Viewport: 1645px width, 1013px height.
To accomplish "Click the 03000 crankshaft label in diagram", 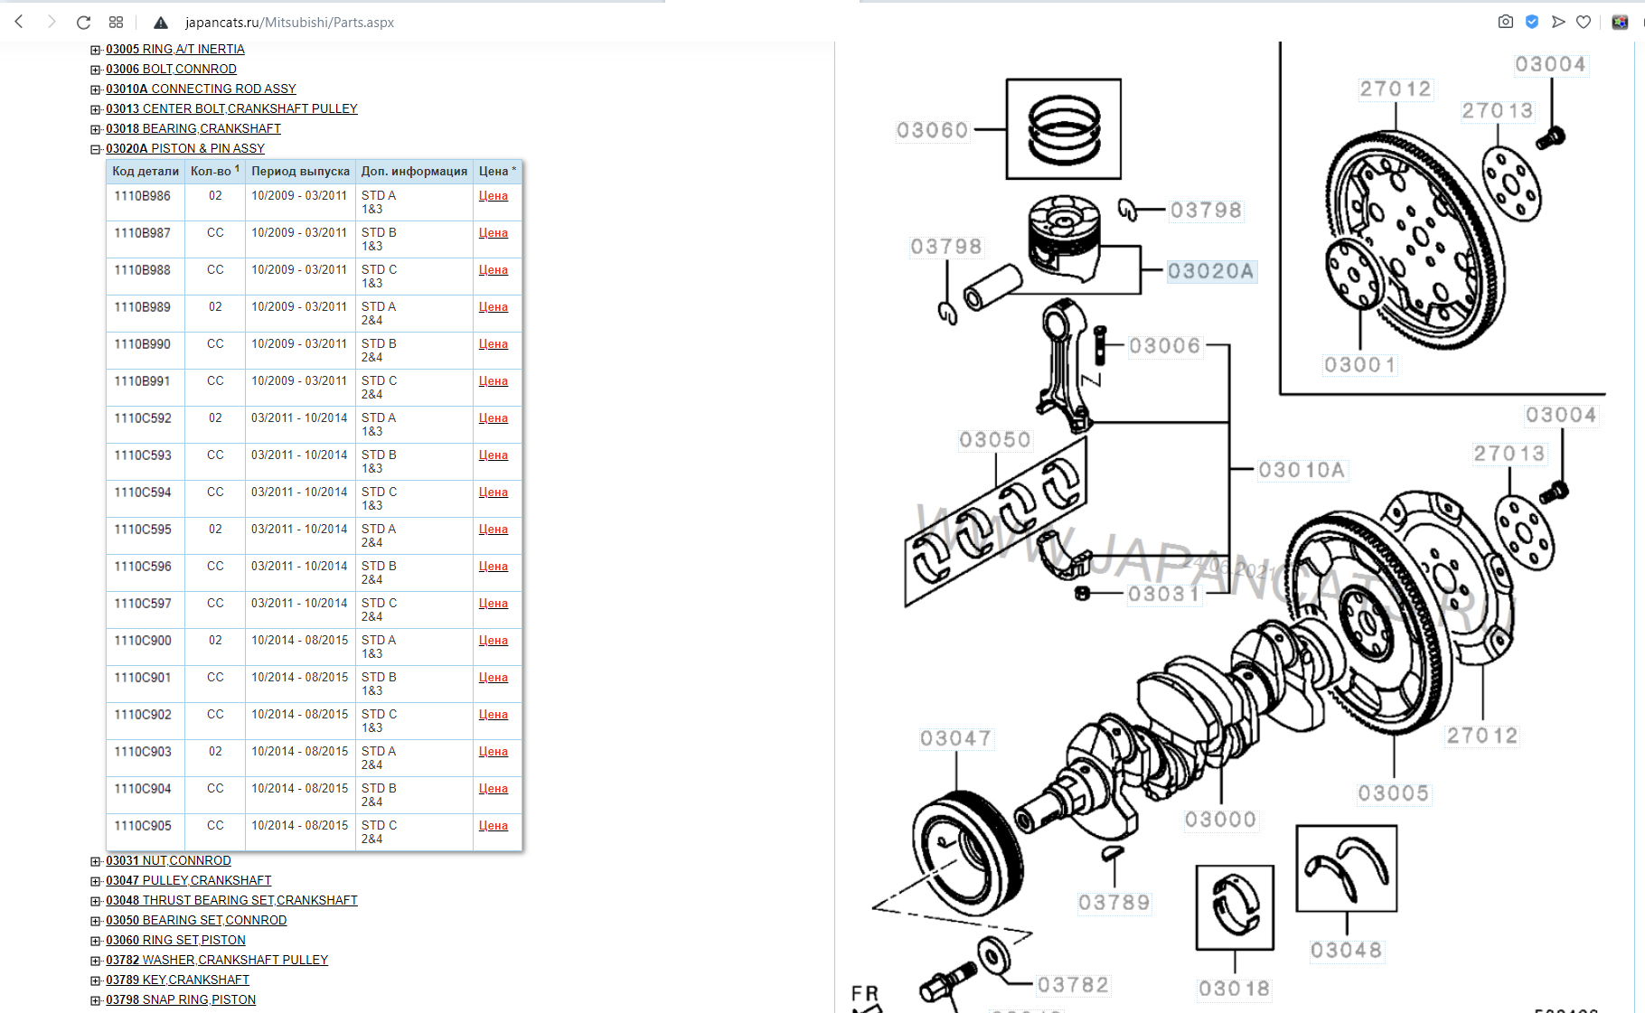I will point(1220,820).
